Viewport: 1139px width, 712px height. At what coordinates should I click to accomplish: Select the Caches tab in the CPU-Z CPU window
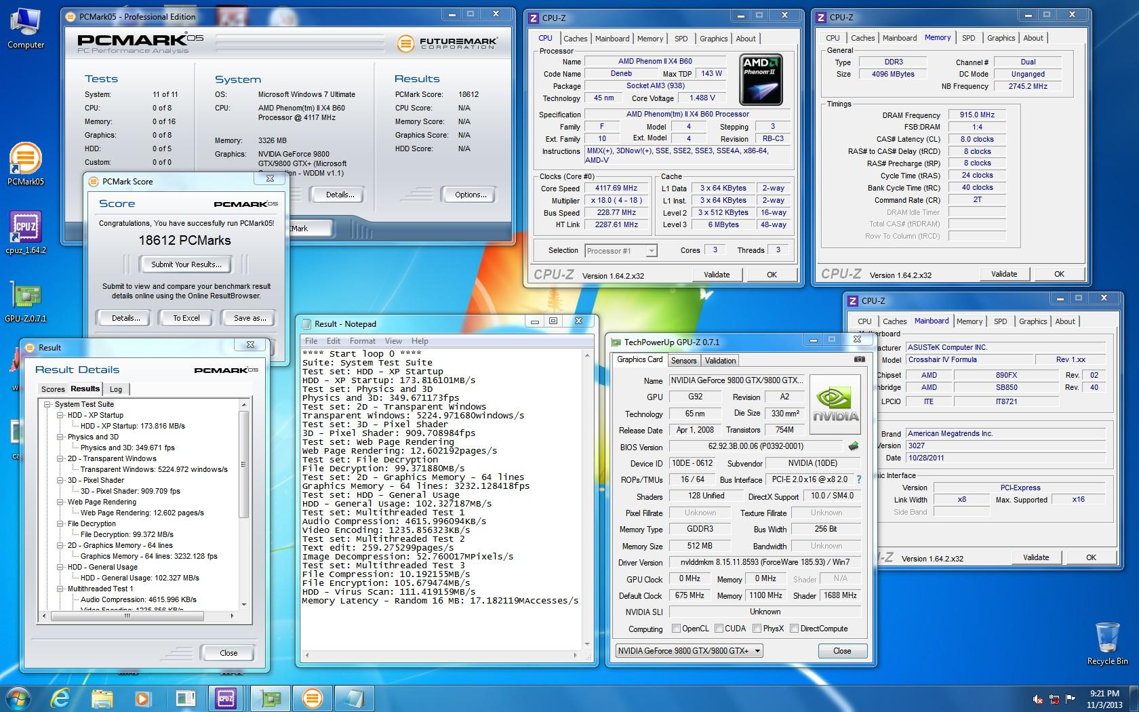(575, 39)
